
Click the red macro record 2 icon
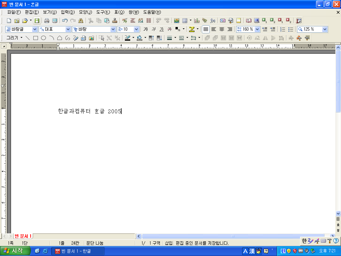(288, 21)
